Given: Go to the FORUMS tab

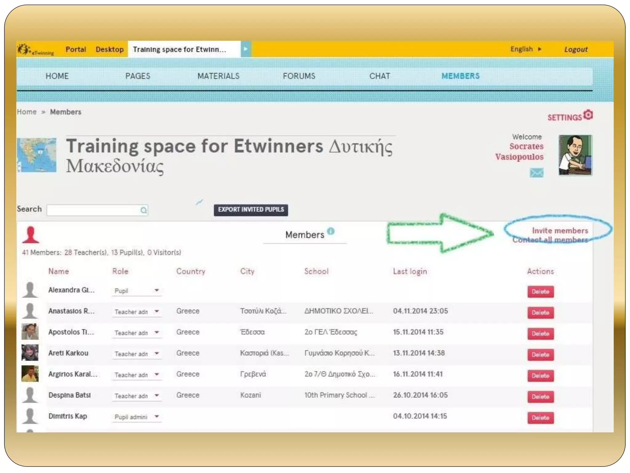Looking at the screenshot, I should pyautogui.click(x=299, y=76).
